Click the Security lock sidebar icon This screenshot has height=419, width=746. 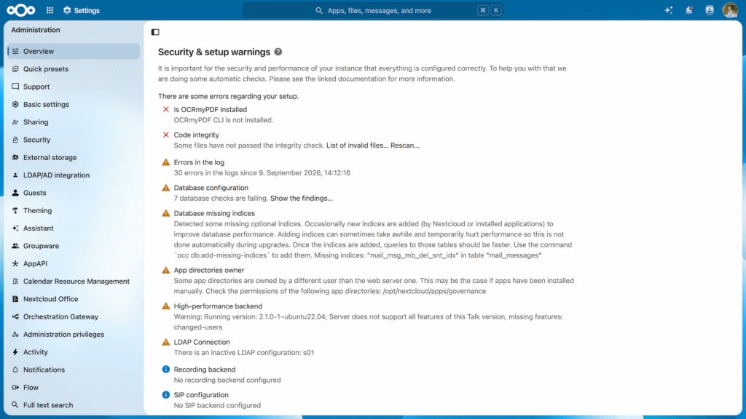15,140
